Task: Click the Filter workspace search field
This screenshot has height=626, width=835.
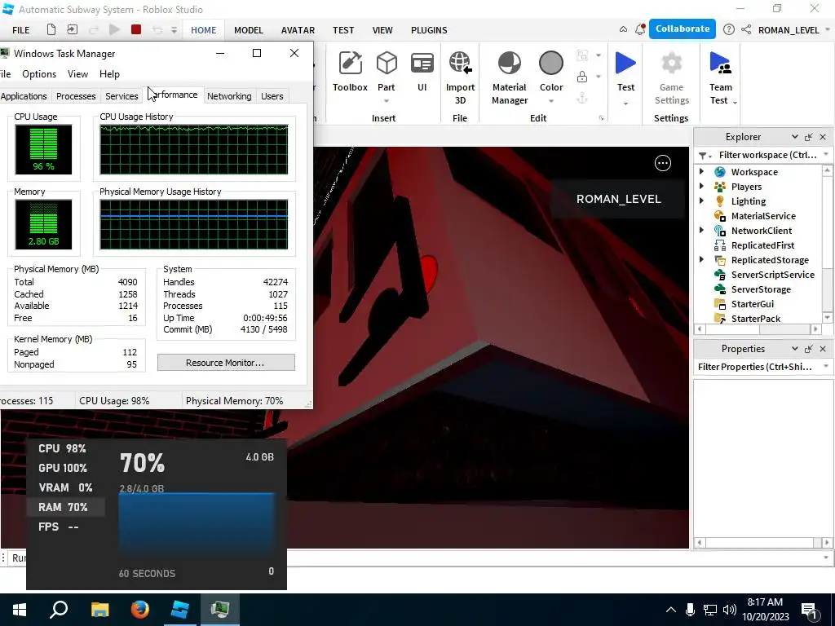Action: click(x=767, y=155)
